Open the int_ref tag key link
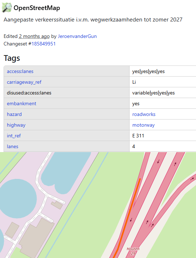The width and height of the screenshot is (196, 258). (x=14, y=136)
